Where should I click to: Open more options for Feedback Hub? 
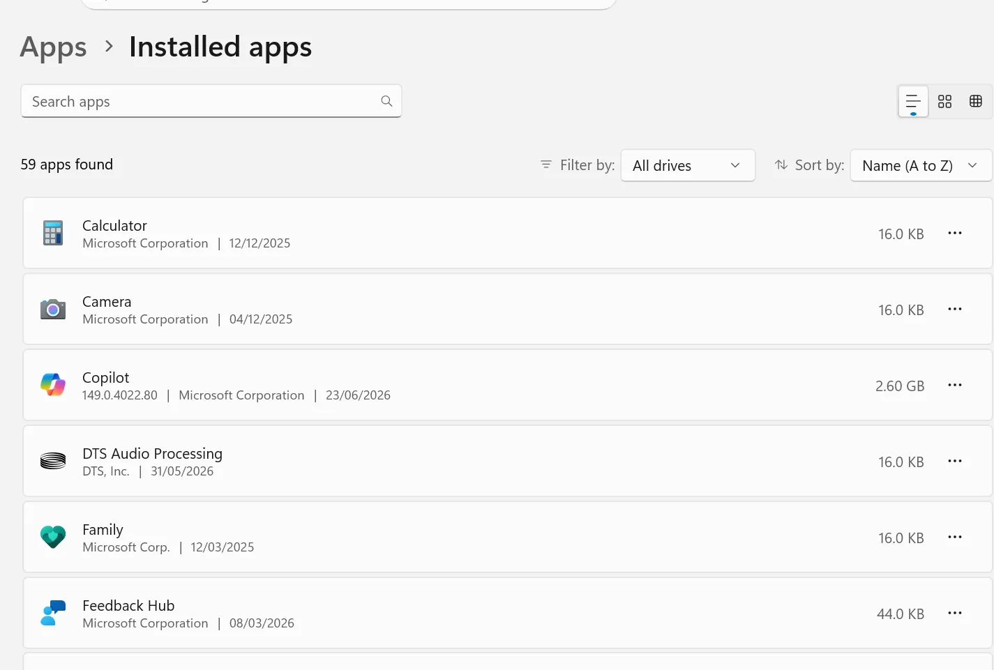pyautogui.click(x=955, y=613)
